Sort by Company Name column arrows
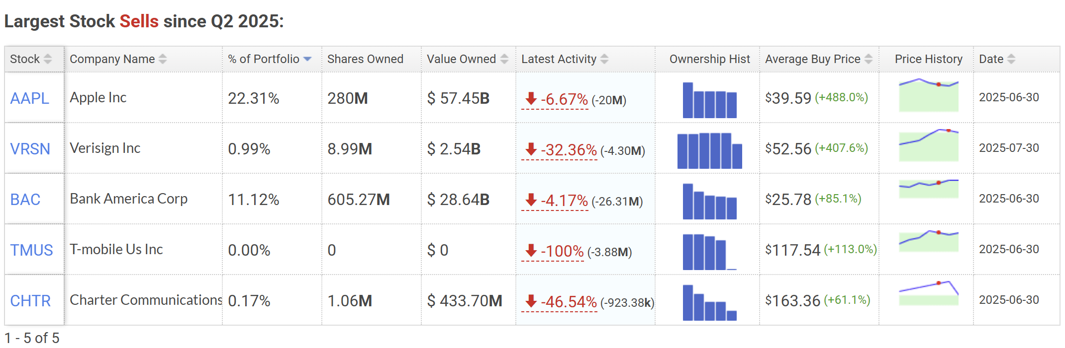Screen dimensions: 1065x348 point(163,59)
